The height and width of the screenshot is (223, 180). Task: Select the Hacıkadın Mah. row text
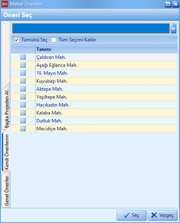pyautogui.click(x=53, y=105)
